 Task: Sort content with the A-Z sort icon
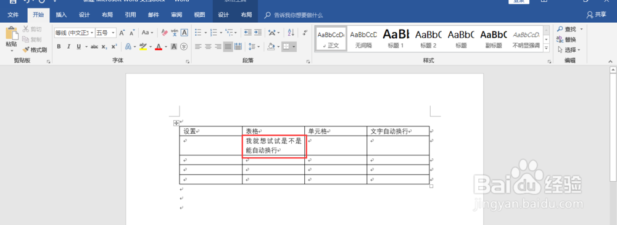pyautogui.click(x=291, y=33)
